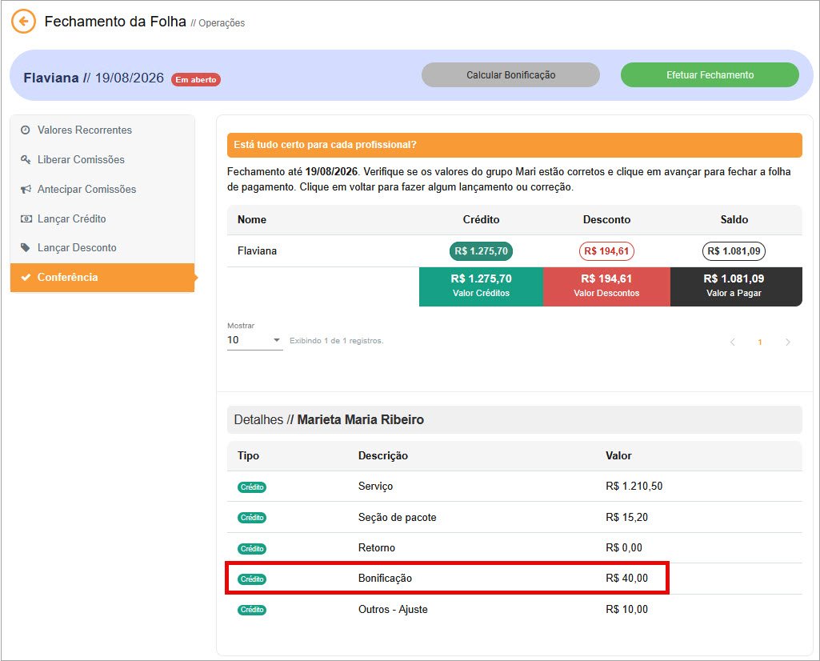Click the Desconto column header

coord(606,219)
